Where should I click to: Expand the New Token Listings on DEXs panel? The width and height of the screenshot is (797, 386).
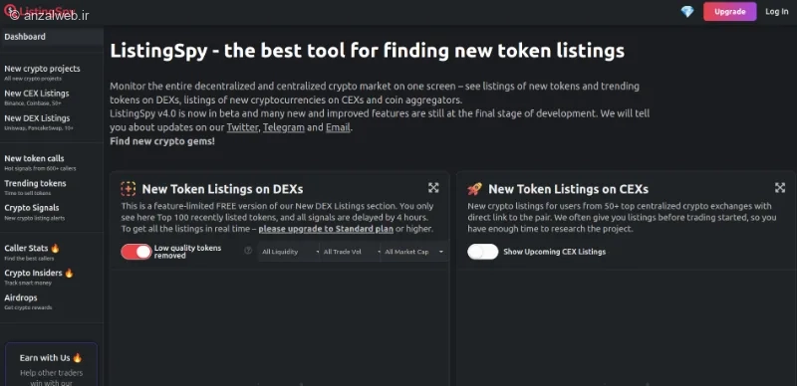pos(433,188)
